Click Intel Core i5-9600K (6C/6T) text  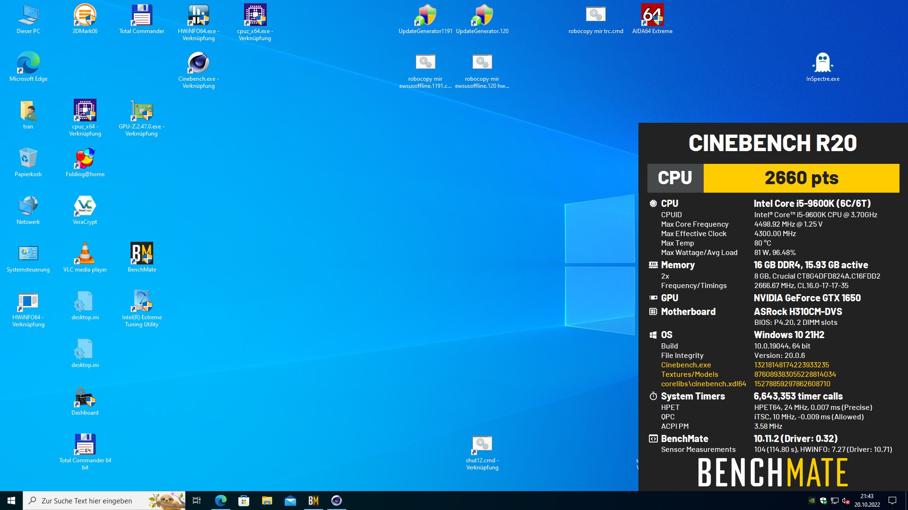point(812,204)
